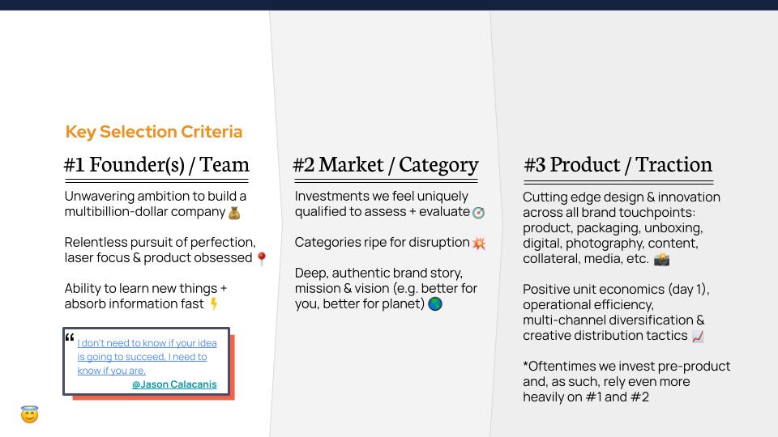Click the "#1 Founder(s) / Team" heading
The image size is (778, 437).
point(156,165)
